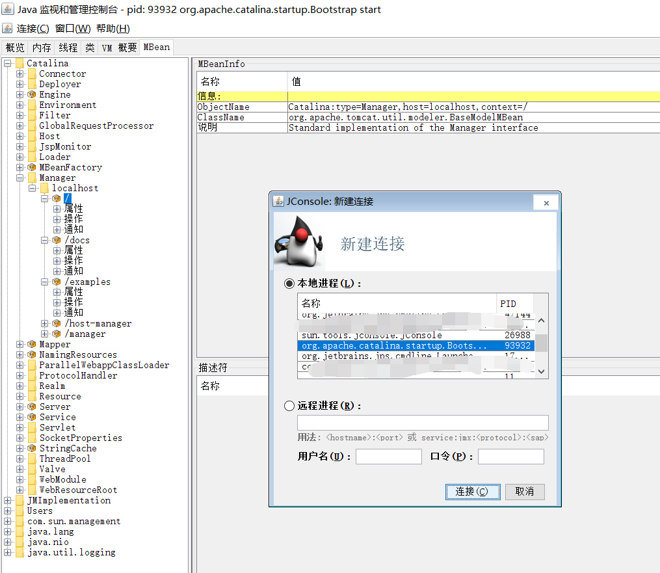Select the Mapper MBean icon
This screenshot has height=573, width=660.
(x=31, y=344)
